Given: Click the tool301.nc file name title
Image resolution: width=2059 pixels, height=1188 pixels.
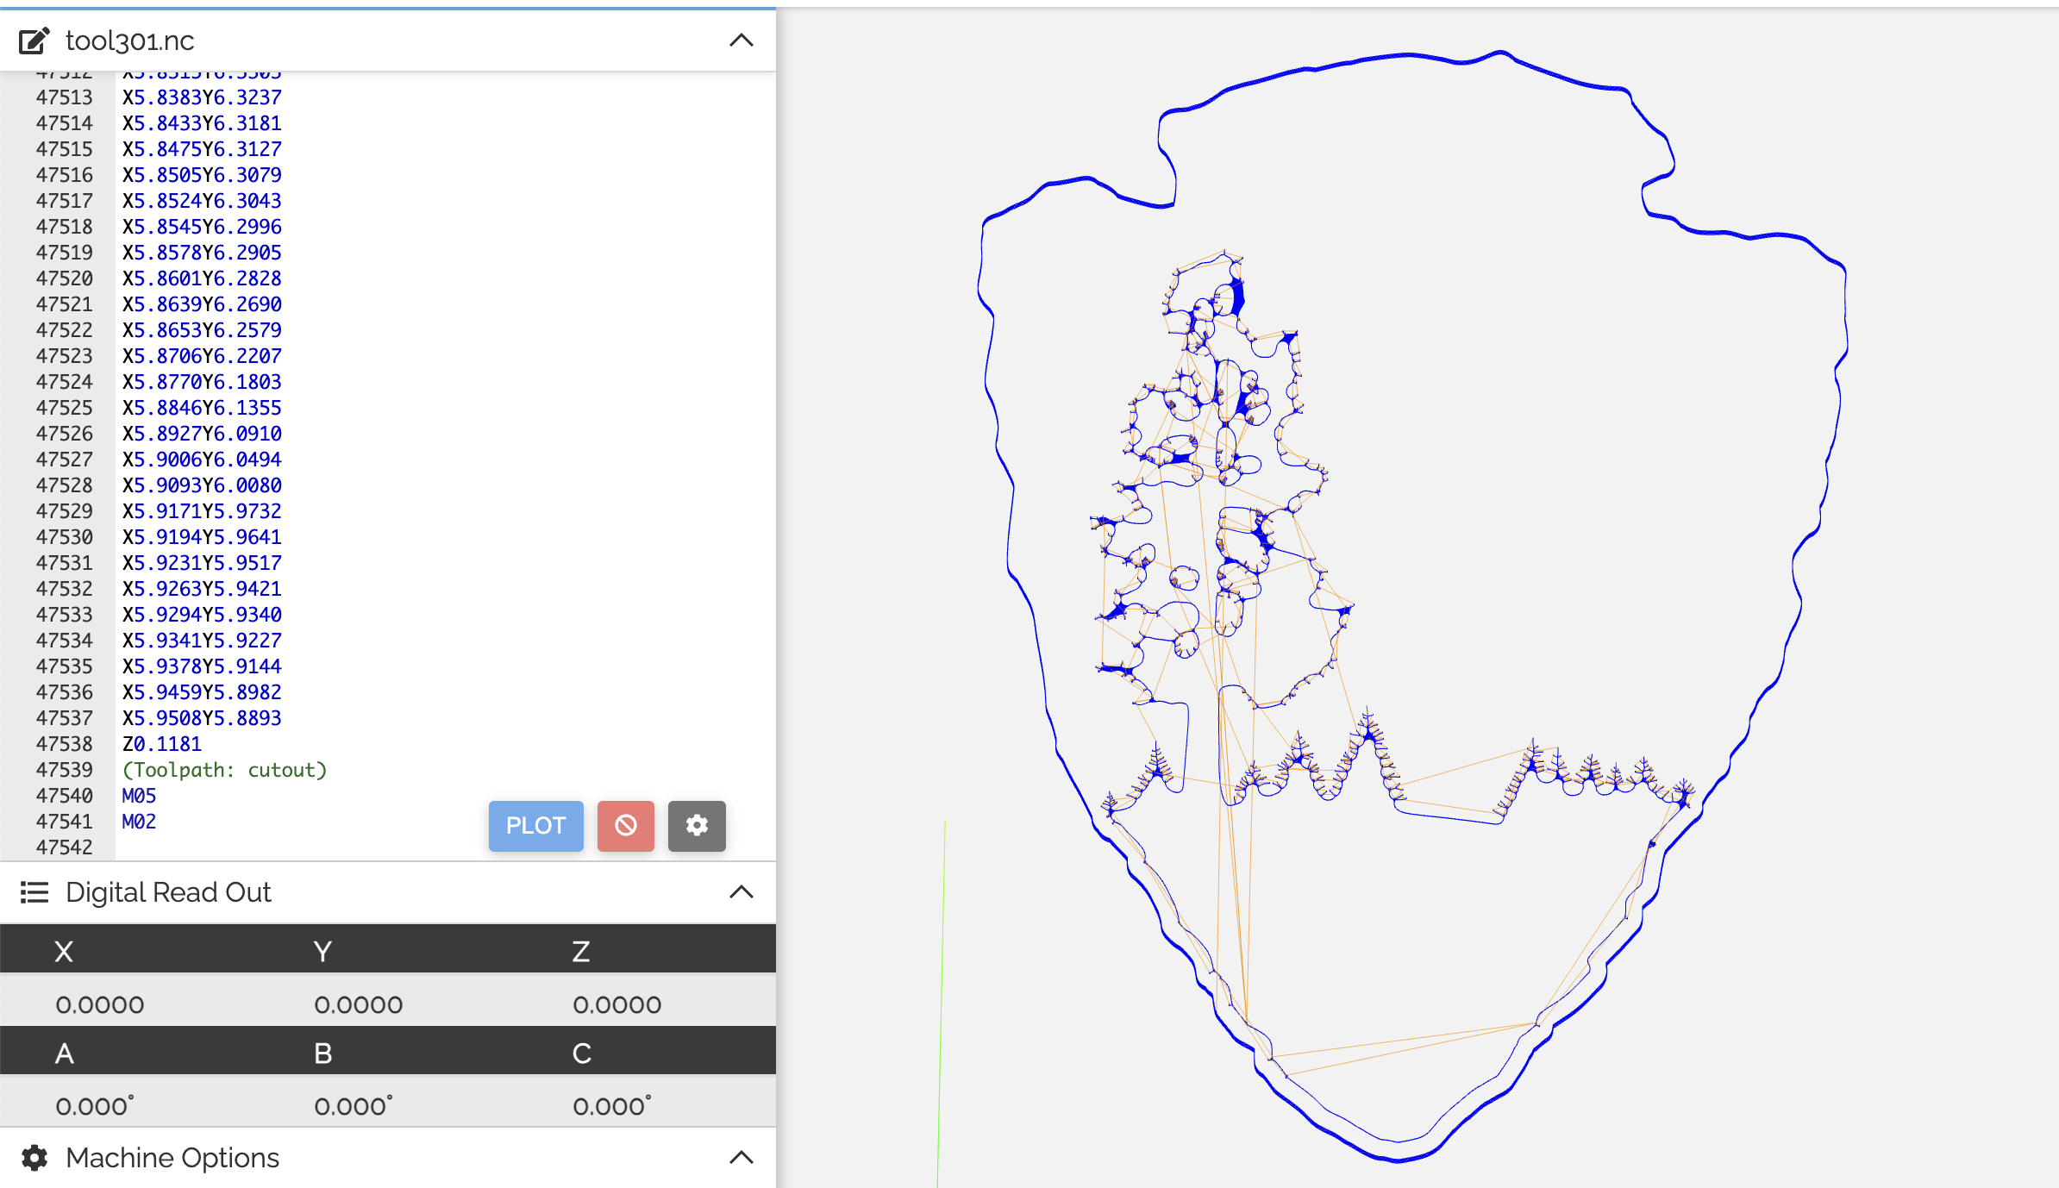Looking at the screenshot, I should click(130, 41).
